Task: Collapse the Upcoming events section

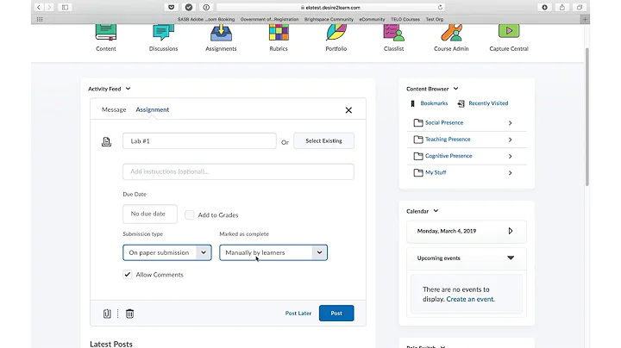Action: tap(511, 258)
